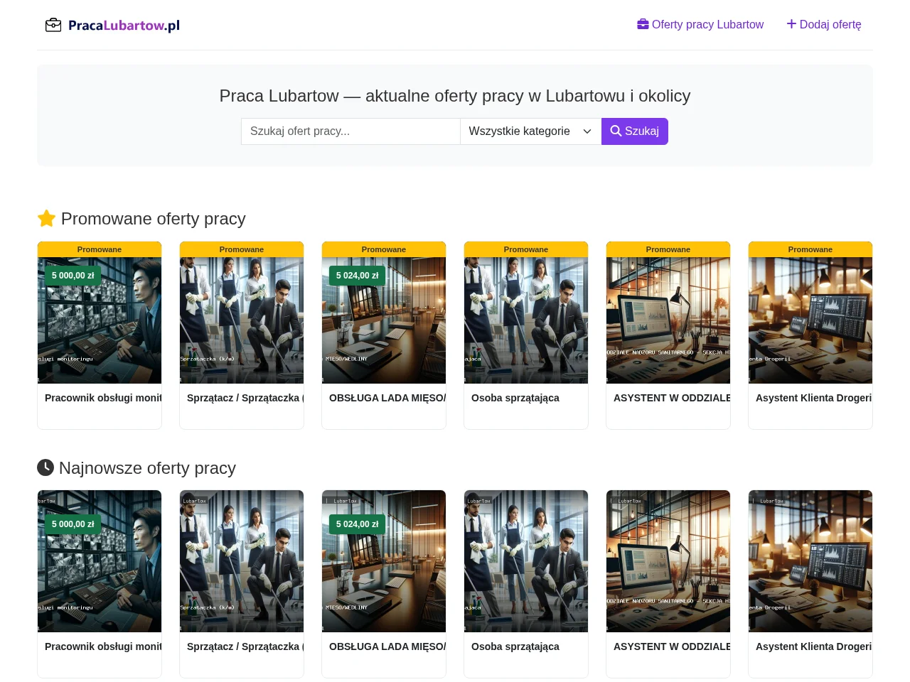Open ASYSTENT W ODDZIALE image in Najnowsze oferty
The width and height of the screenshot is (910, 682).
coord(668,561)
